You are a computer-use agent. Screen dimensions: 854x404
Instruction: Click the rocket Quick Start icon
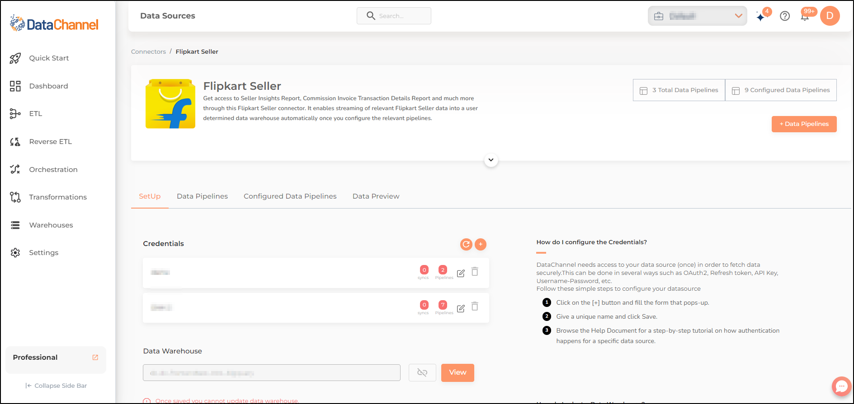pos(15,58)
